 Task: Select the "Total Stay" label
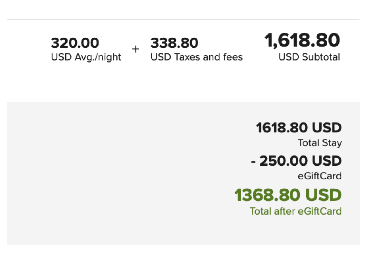pyautogui.click(x=320, y=143)
